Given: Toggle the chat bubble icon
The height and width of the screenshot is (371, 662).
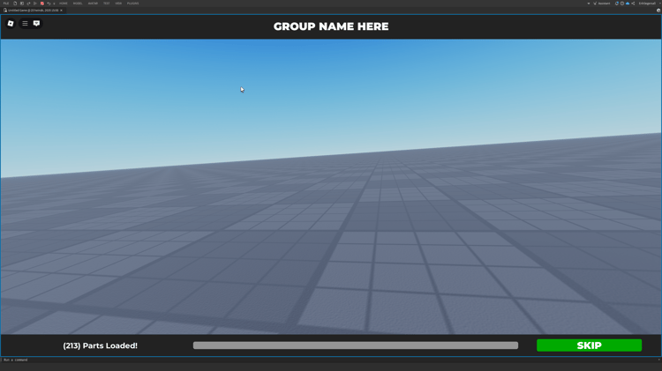Looking at the screenshot, I should point(37,24).
